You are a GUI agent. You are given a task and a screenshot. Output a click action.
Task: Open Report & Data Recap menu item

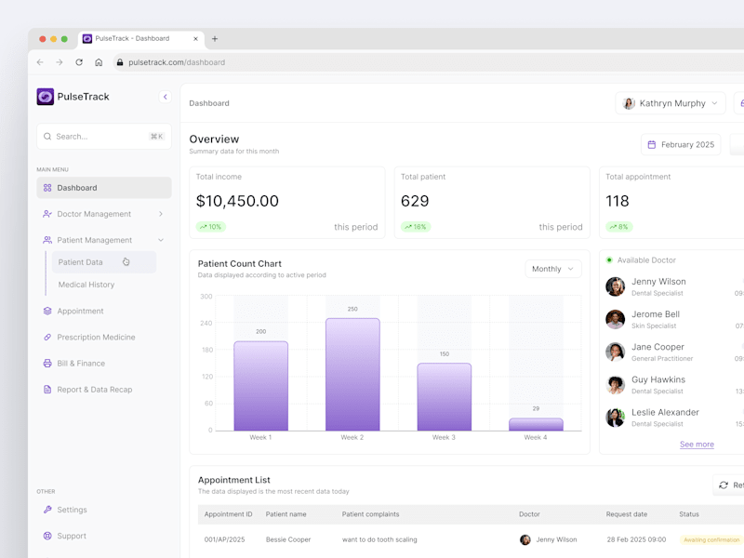[95, 390]
